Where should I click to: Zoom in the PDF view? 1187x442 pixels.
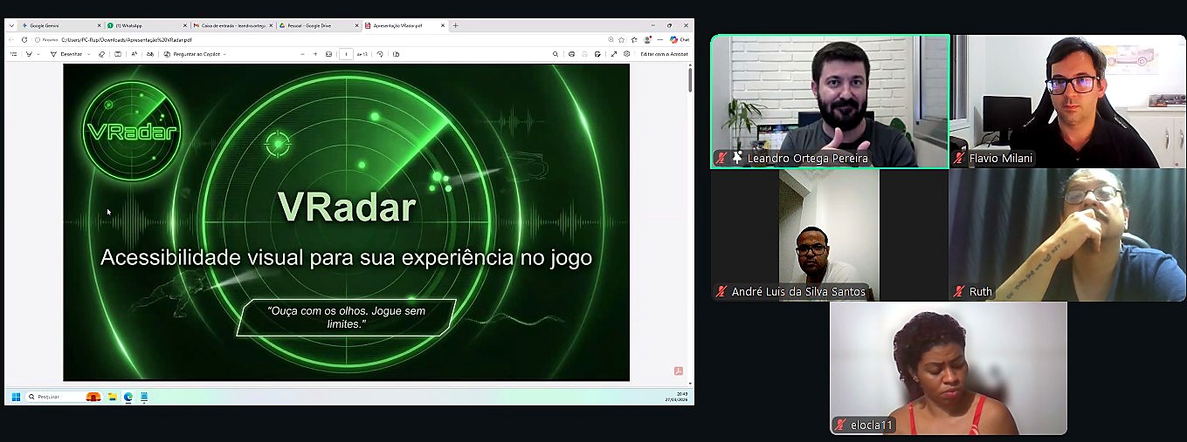click(x=315, y=54)
